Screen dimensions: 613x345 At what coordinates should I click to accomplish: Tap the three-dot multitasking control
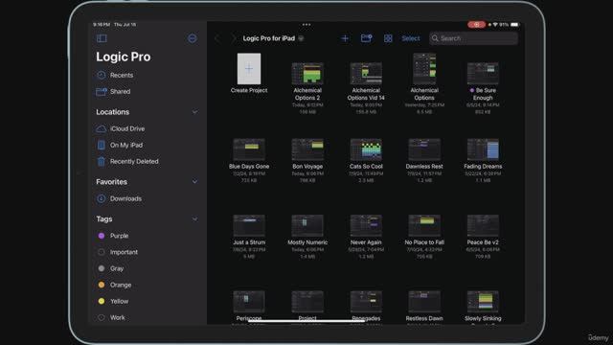306,24
